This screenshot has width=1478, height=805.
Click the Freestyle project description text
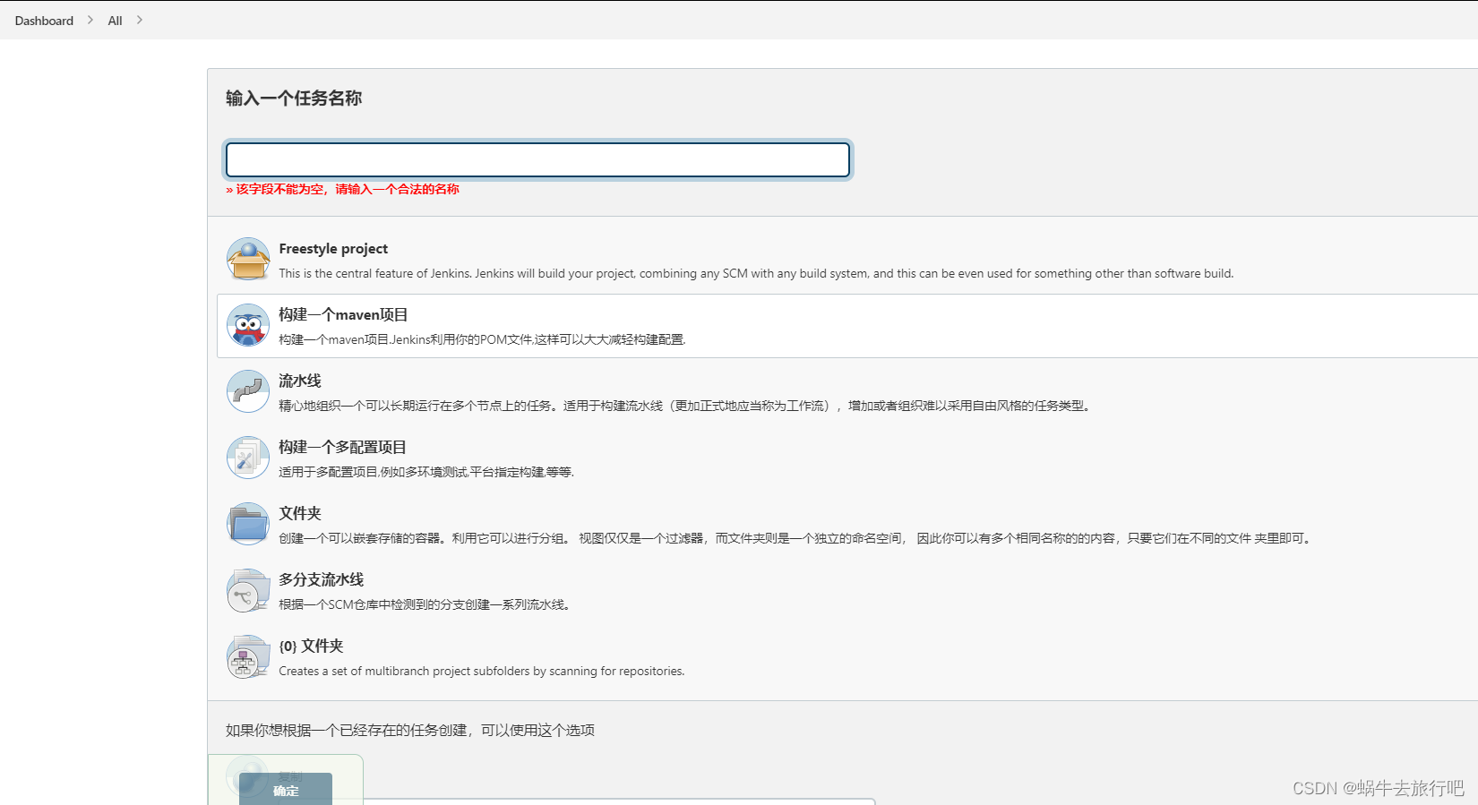coord(756,274)
